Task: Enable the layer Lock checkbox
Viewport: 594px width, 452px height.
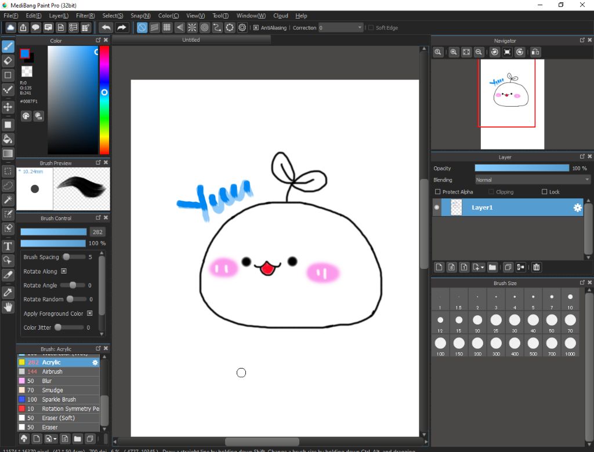Action: (x=544, y=192)
